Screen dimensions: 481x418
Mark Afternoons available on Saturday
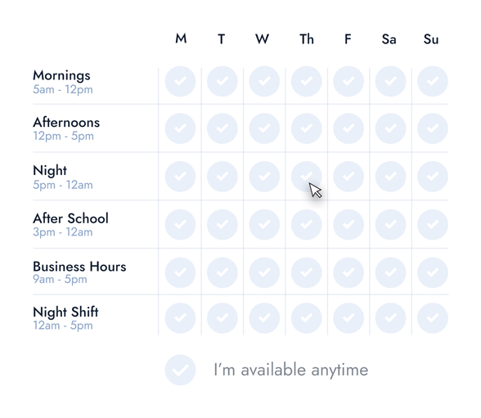coord(390,128)
